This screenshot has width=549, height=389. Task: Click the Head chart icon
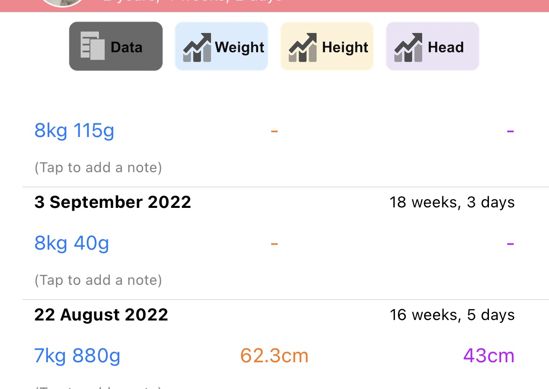pyautogui.click(x=408, y=47)
